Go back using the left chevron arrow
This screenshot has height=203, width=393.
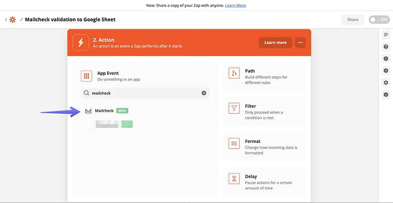6,20
